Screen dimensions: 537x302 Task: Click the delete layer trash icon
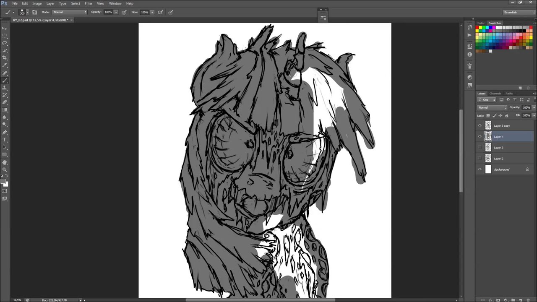tap(528, 300)
